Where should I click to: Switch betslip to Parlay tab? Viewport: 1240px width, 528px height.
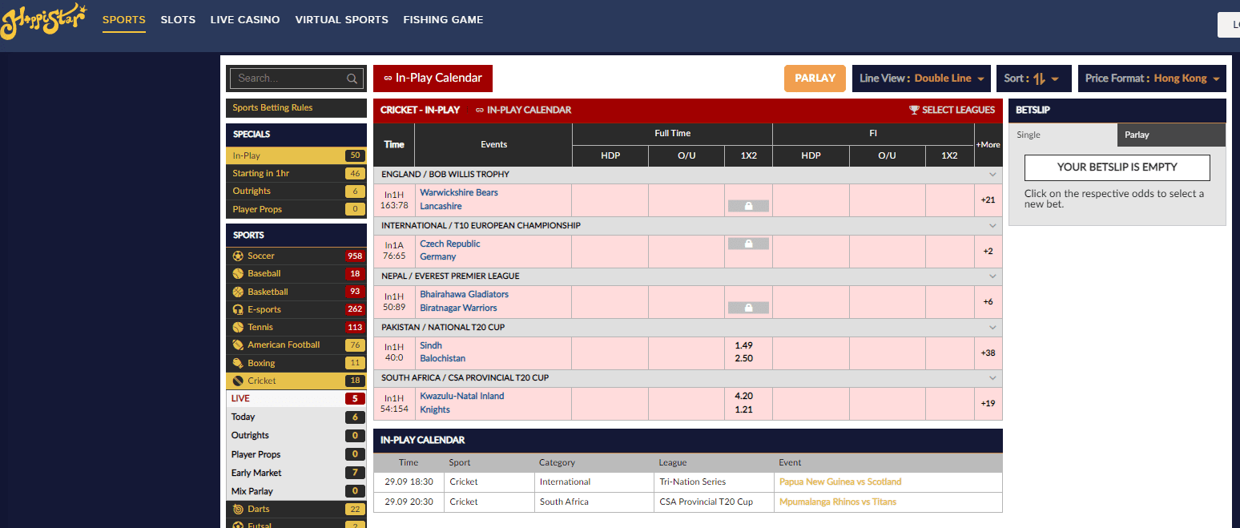[x=1171, y=135]
